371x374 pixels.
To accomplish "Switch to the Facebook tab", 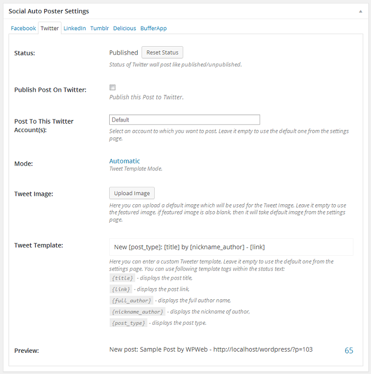I will point(23,28).
